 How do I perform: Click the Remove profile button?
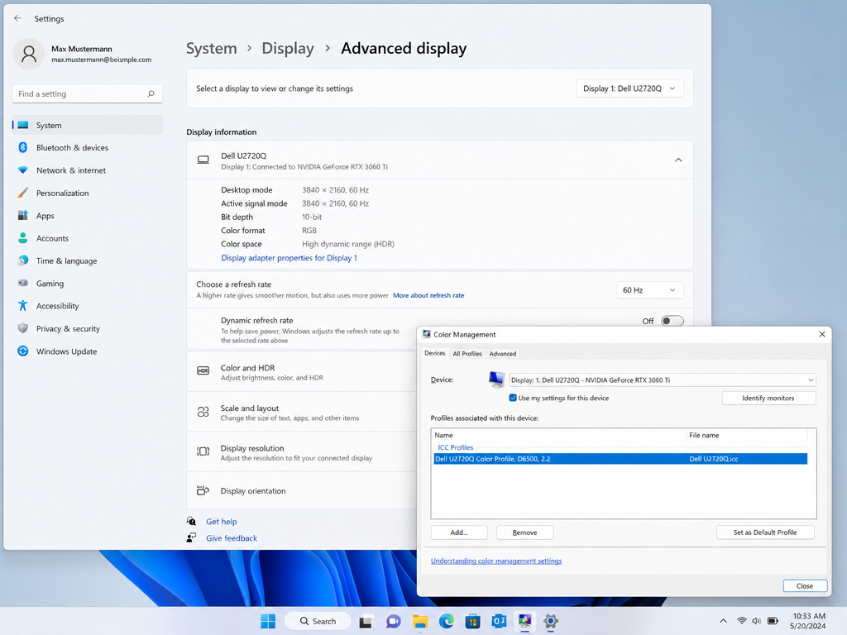pos(524,532)
